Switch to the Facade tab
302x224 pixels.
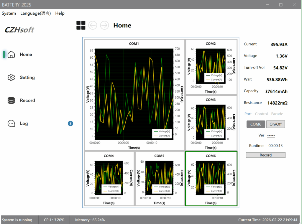click(x=277, y=114)
